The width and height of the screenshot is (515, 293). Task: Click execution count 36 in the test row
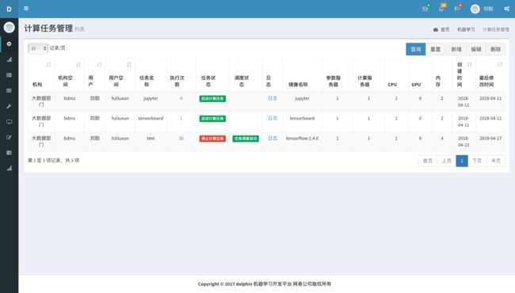(x=181, y=139)
